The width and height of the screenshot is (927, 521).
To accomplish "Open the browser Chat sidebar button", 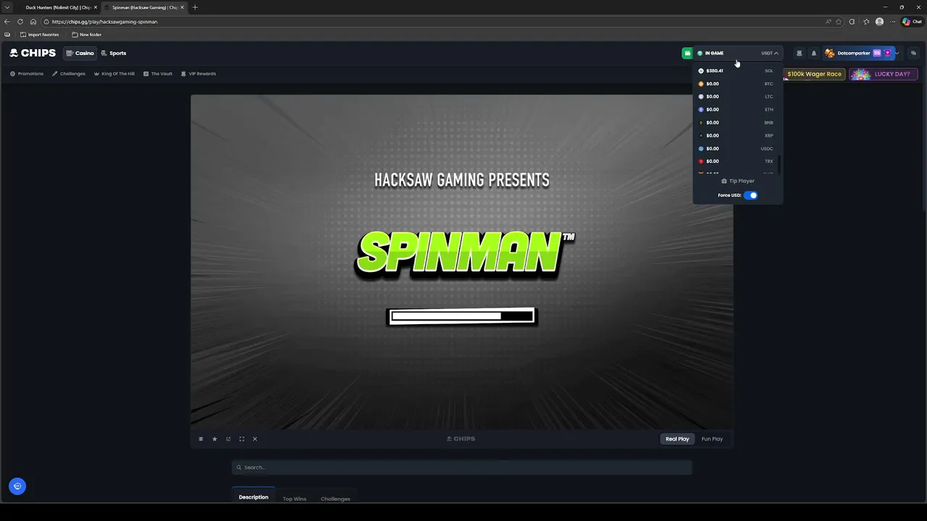I will point(912,22).
